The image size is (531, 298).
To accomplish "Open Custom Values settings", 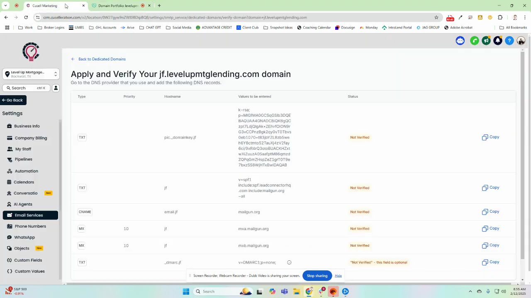I will 29,272.
